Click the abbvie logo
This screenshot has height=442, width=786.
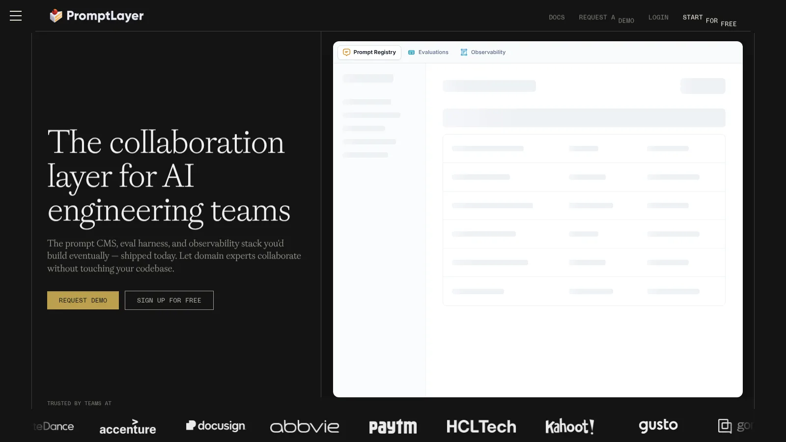click(x=305, y=426)
